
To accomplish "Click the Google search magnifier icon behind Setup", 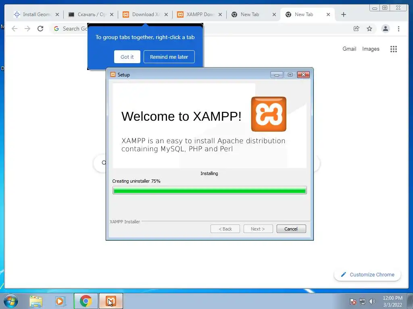I will (104, 163).
